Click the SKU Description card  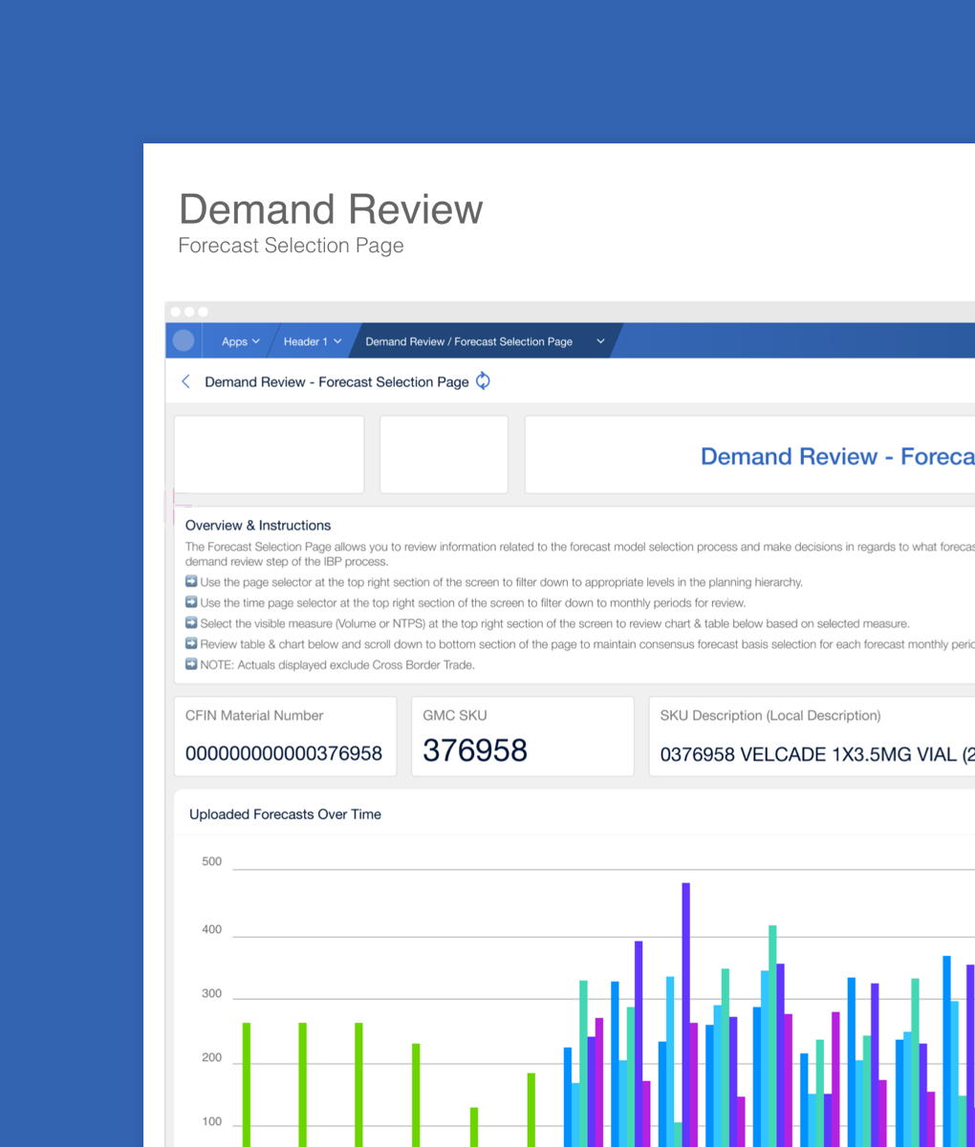[812, 736]
